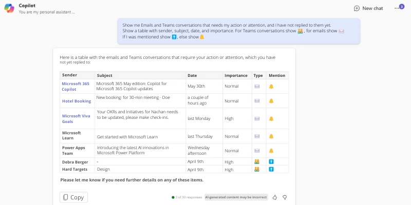Open Microsoft Viva Goals sender link
411x205 pixels.
pos(76,118)
